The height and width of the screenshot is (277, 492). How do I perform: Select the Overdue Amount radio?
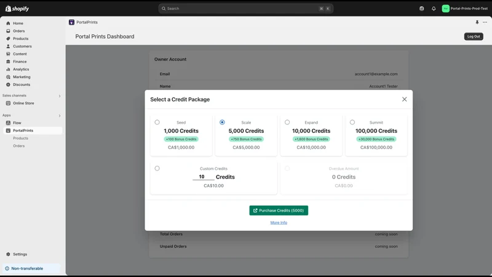click(x=287, y=168)
